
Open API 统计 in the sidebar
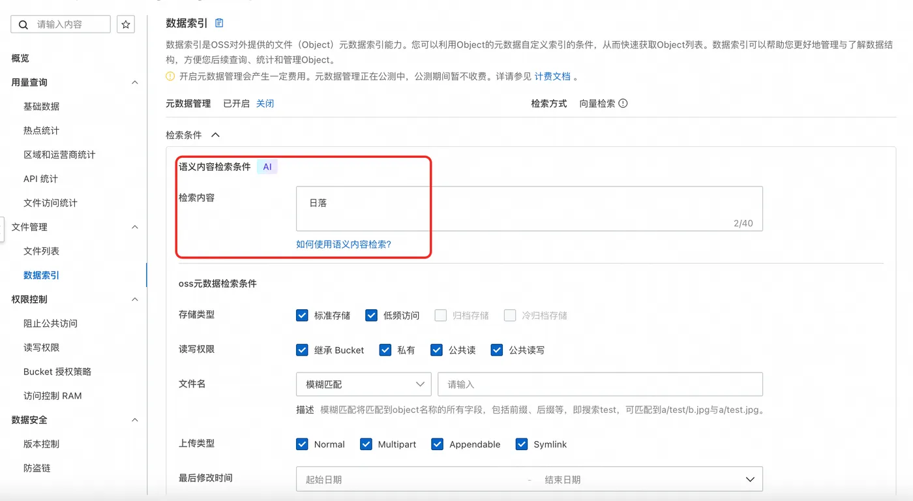click(x=40, y=179)
